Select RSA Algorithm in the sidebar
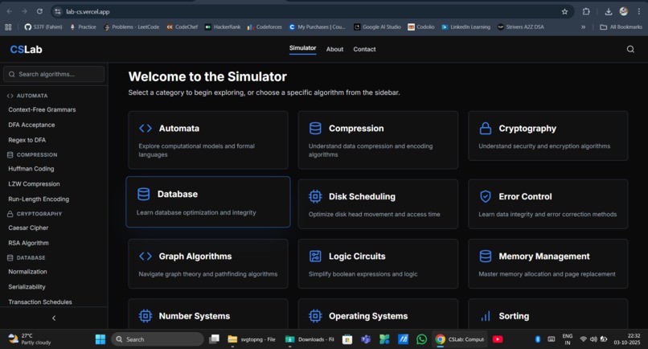This screenshot has height=349, width=648. [x=28, y=243]
